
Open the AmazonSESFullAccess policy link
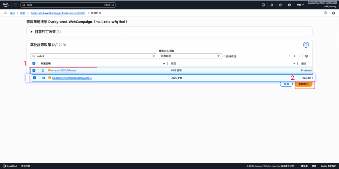64,70
